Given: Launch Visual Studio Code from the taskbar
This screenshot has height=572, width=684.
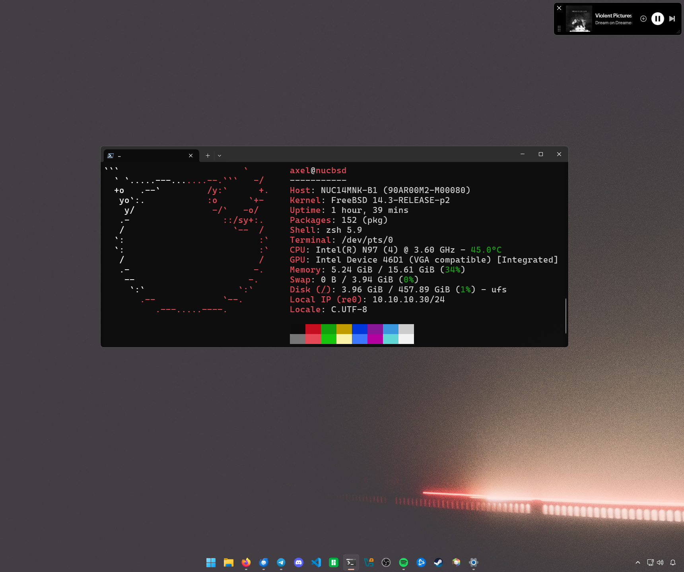Looking at the screenshot, I should (x=316, y=562).
